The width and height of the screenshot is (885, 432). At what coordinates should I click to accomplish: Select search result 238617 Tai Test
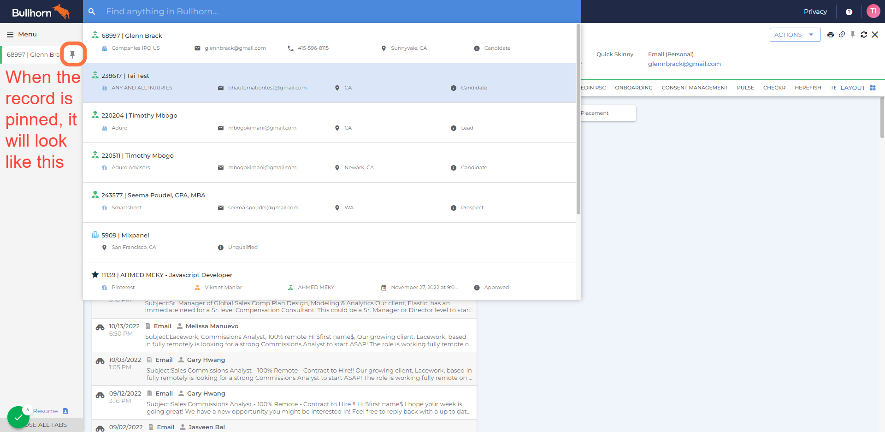coord(329,83)
